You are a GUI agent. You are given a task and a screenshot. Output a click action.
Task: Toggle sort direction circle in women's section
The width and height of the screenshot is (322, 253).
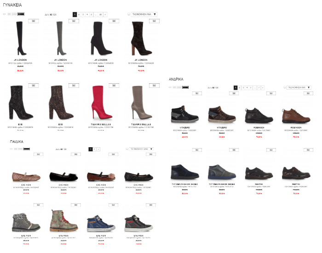[129, 14]
